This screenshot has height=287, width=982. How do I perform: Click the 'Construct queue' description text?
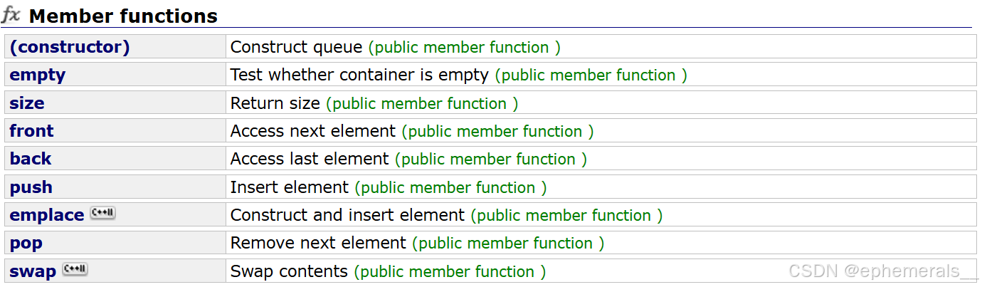coord(297,47)
